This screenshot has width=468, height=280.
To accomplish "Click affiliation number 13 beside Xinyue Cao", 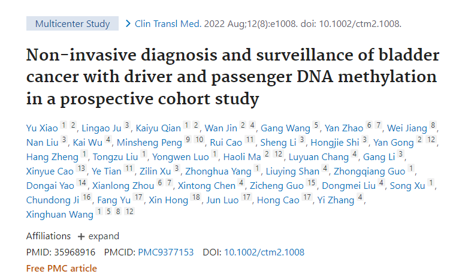I will click(81, 169).
